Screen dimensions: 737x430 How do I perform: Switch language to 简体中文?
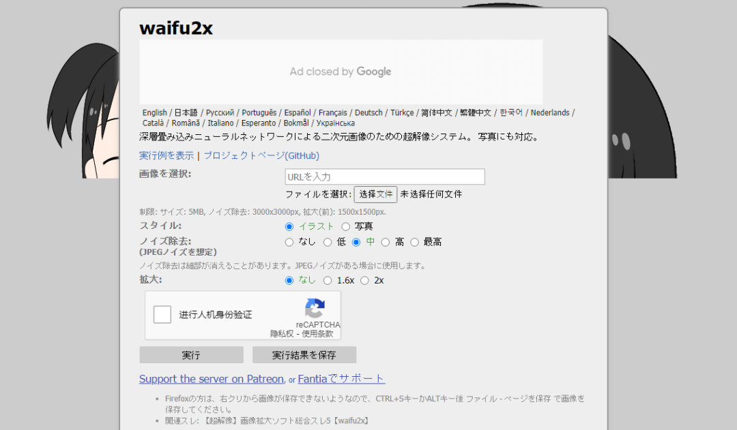tap(437, 112)
